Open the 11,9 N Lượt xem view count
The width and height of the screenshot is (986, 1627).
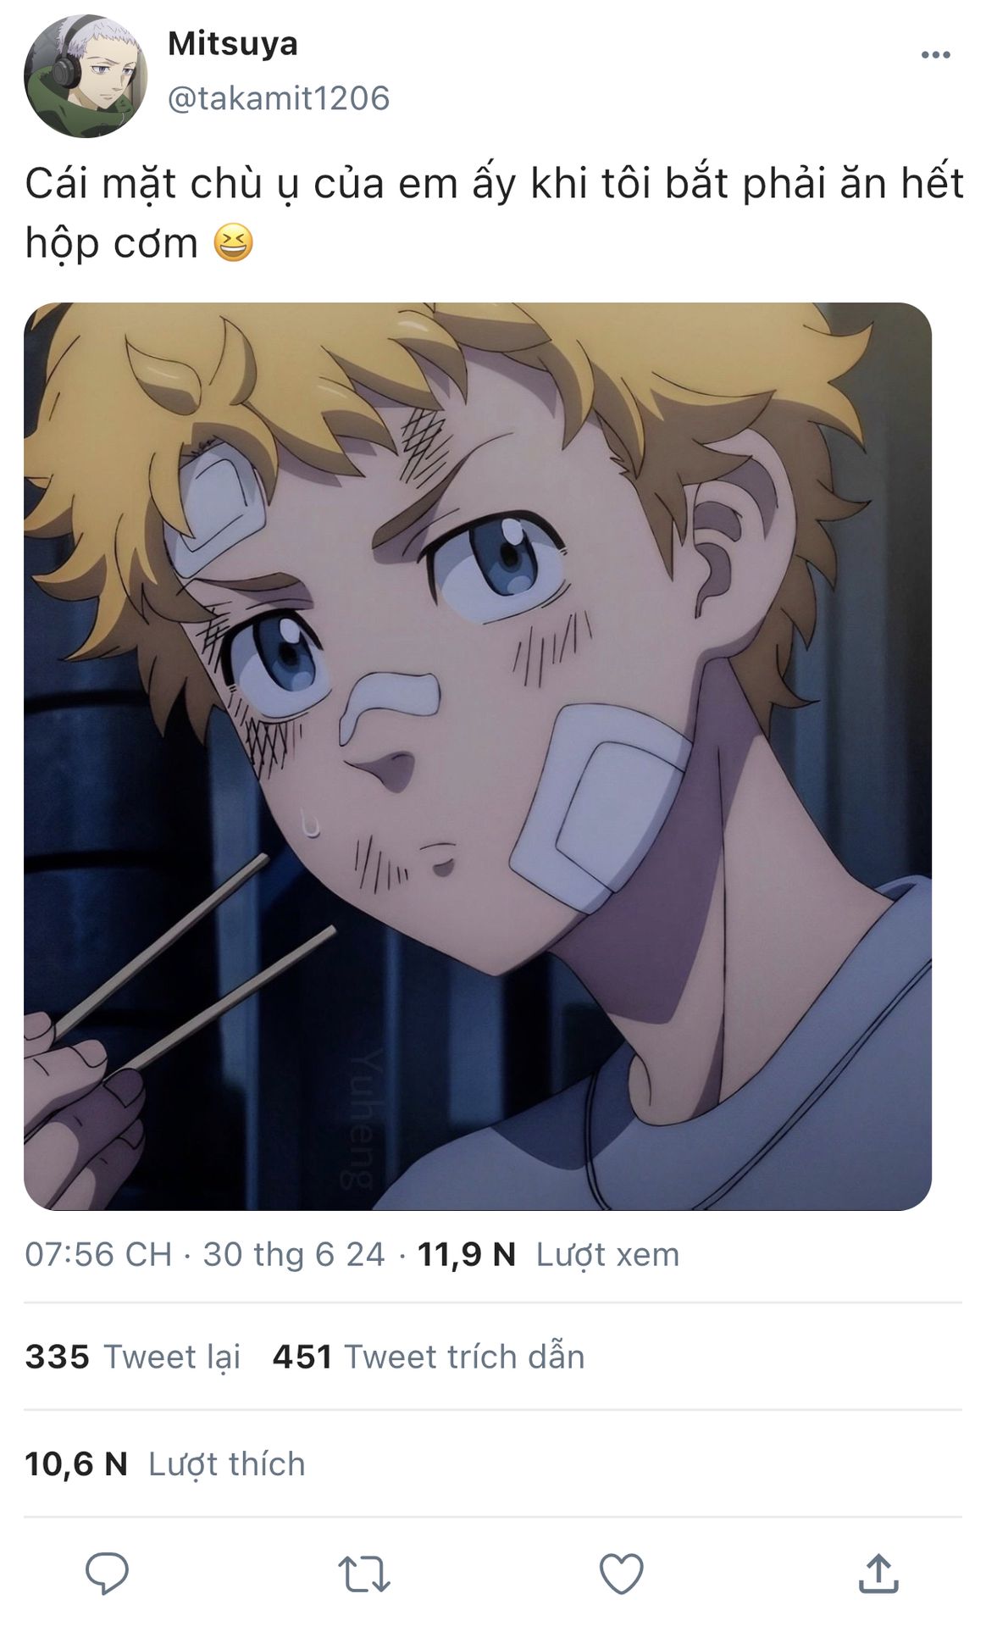click(548, 1254)
